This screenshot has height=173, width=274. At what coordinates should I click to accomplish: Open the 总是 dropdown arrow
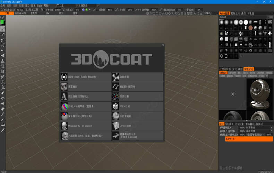[77, 6]
